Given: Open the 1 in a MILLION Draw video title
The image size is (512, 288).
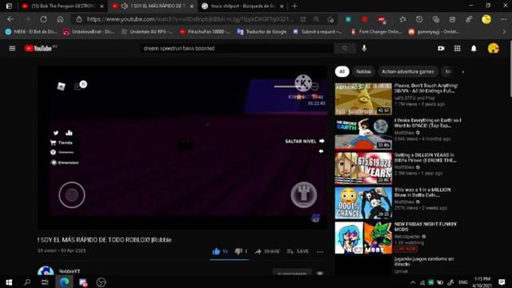Looking at the screenshot, I should point(422,192).
